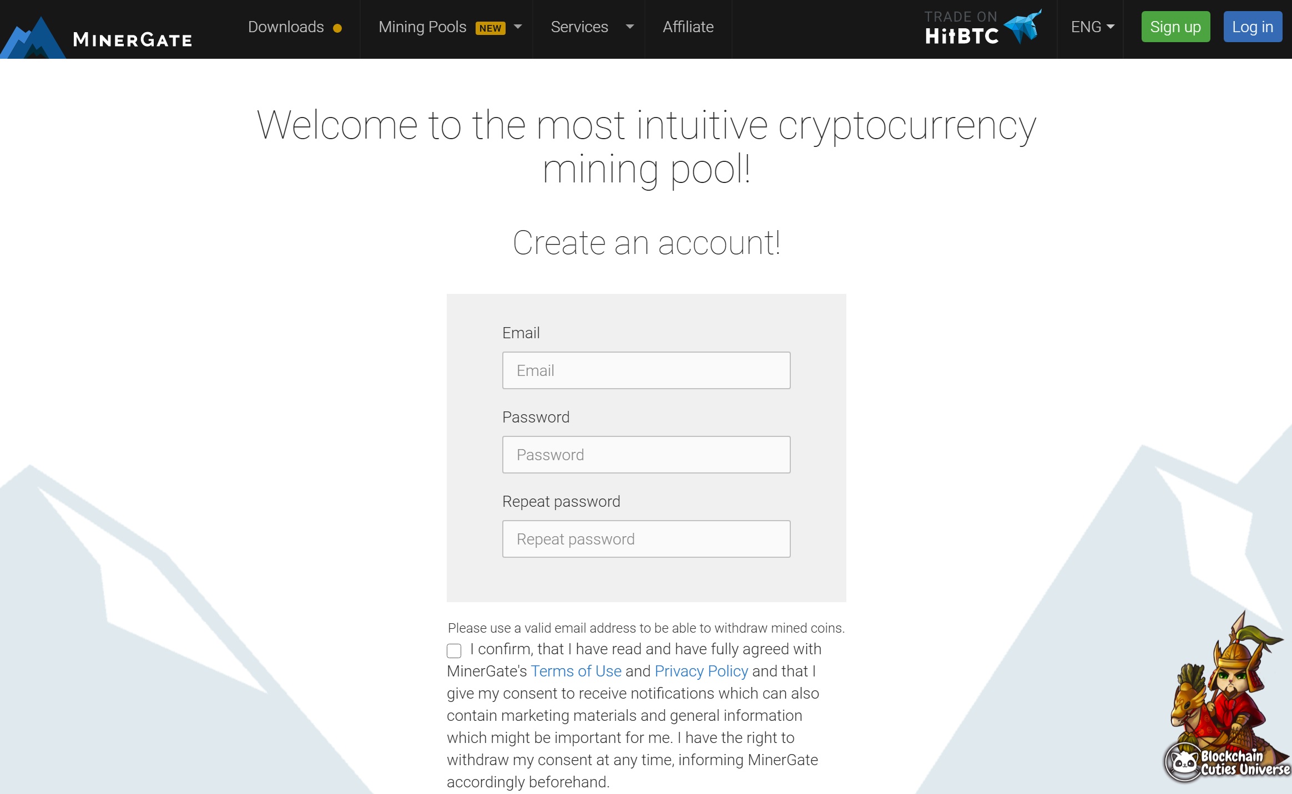Viewport: 1292px width, 794px height.
Task: Click the Services dropdown arrow icon
Action: point(629,27)
